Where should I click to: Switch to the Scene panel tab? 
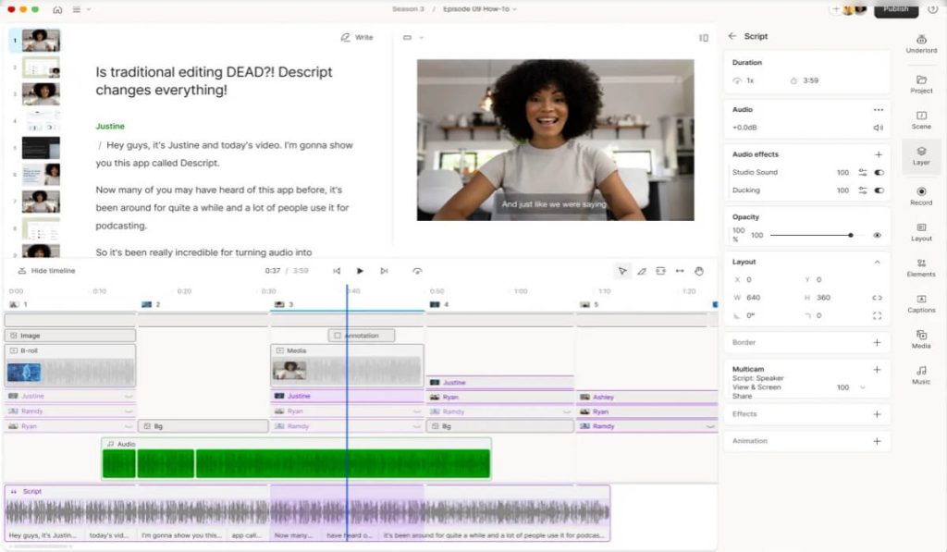[x=921, y=116]
